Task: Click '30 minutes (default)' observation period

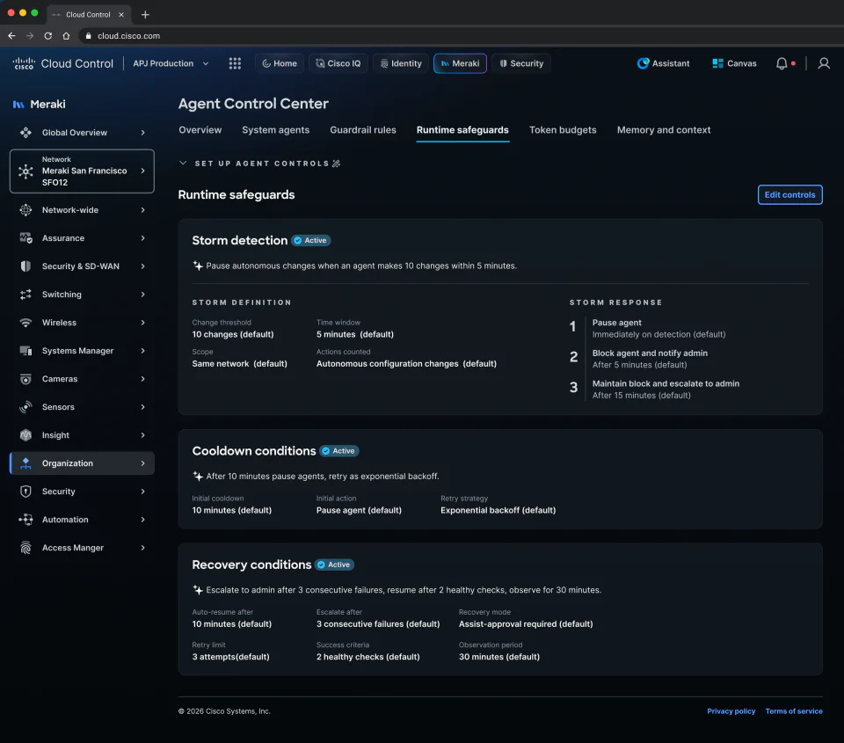Action: (499, 657)
